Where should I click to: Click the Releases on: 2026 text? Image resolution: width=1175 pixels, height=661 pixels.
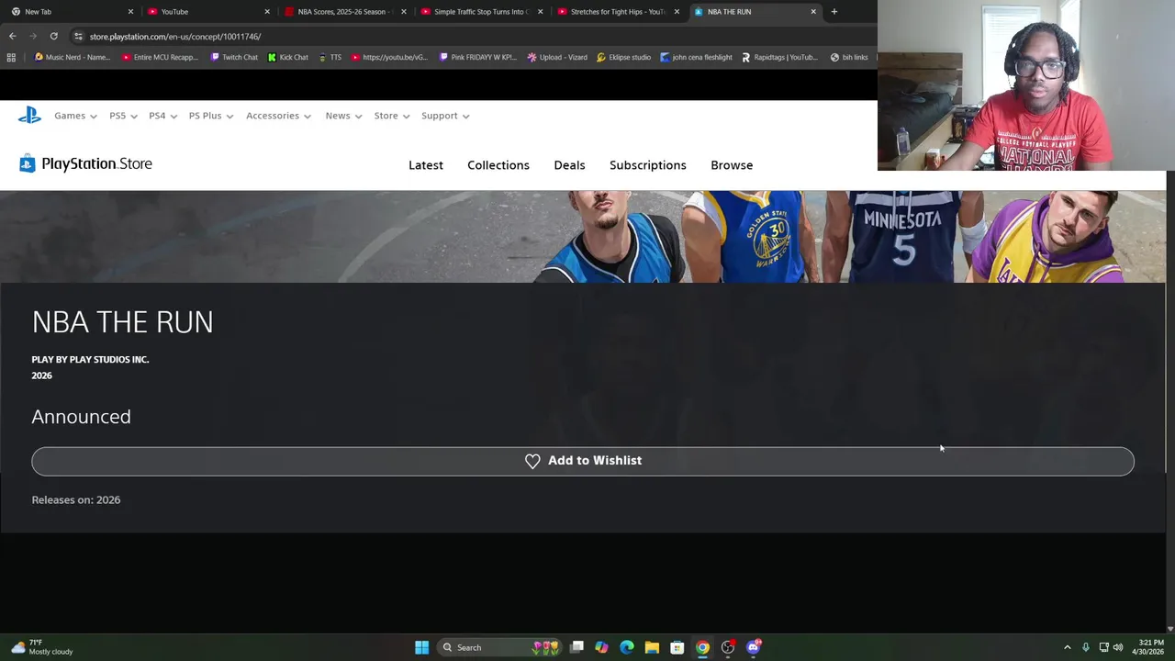click(76, 500)
